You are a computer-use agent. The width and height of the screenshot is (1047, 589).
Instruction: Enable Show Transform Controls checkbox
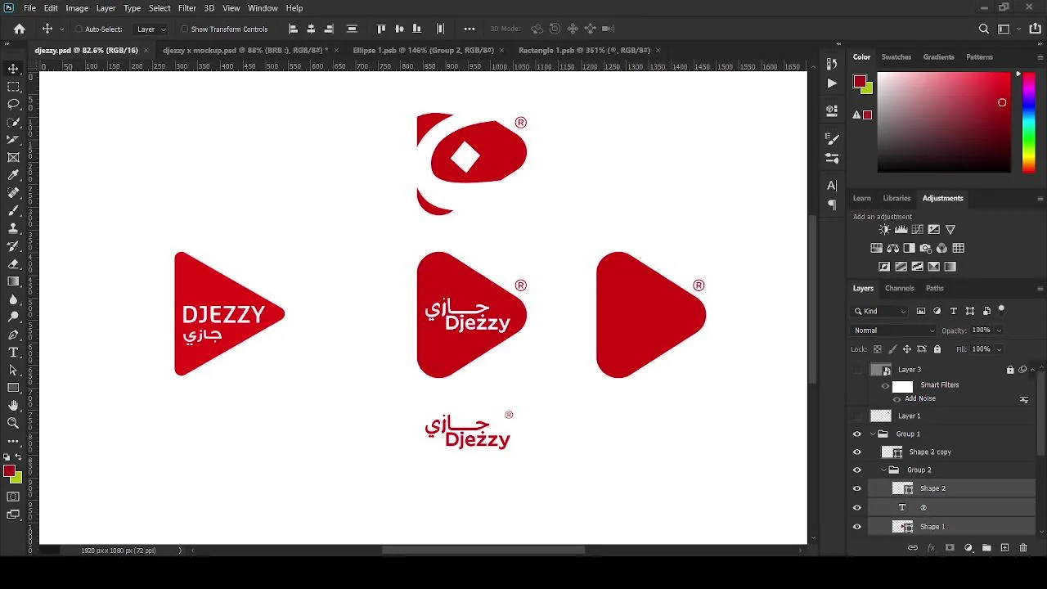(184, 29)
